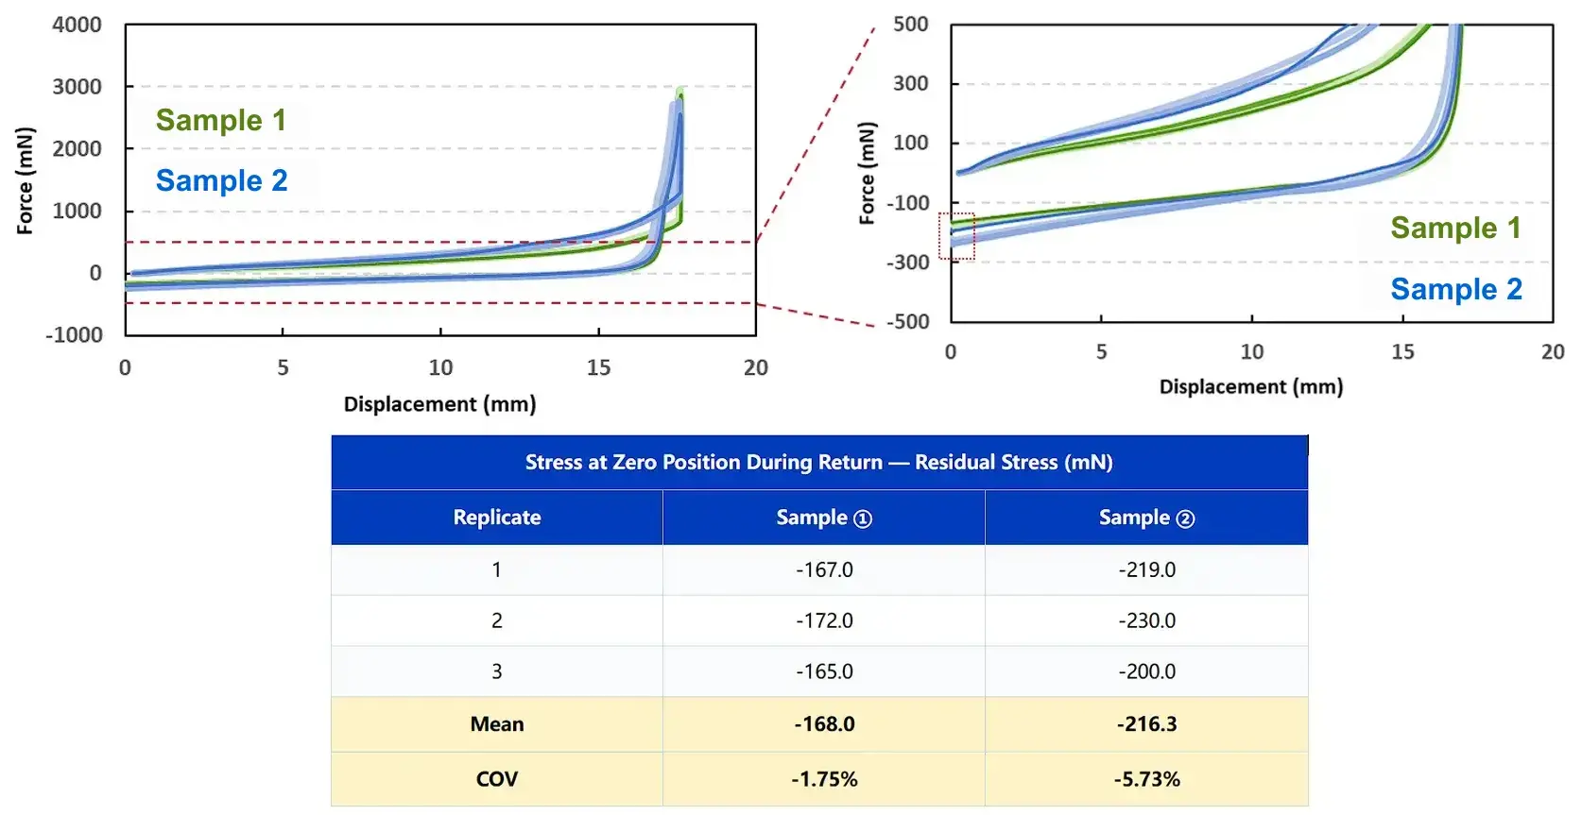The width and height of the screenshot is (1582, 815).
Task: Click the replicate number 3 cell
Action: 497,671
